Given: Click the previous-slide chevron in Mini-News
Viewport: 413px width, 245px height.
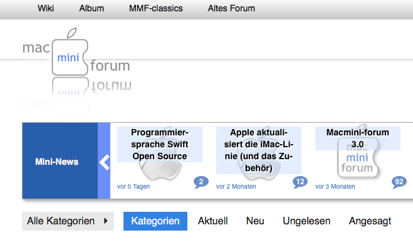Looking at the screenshot, I should pos(104,162).
